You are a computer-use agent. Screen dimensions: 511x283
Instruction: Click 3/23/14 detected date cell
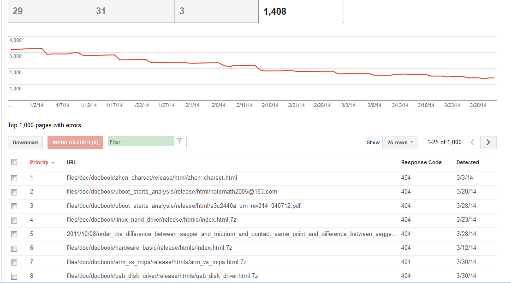pos(466,220)
